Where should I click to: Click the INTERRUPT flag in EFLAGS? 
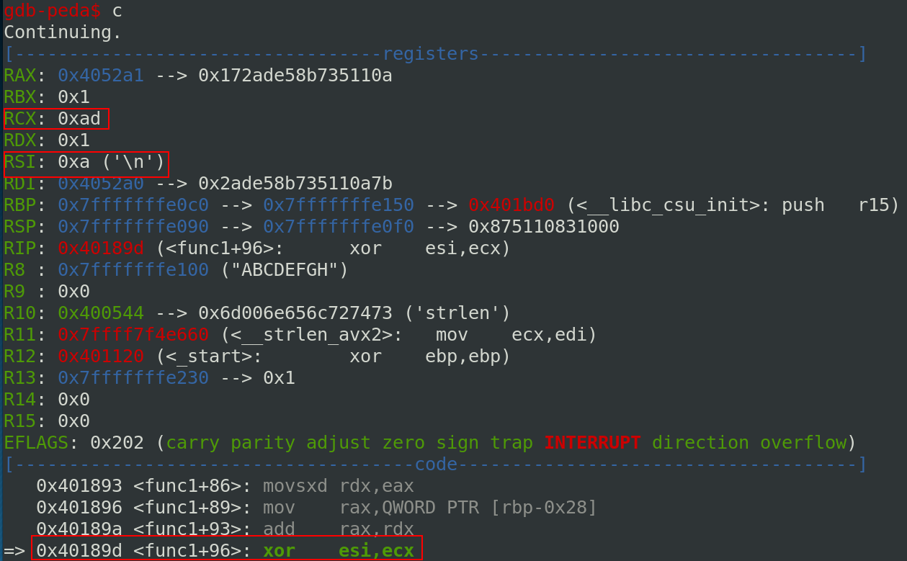click(x=592, y=443)
